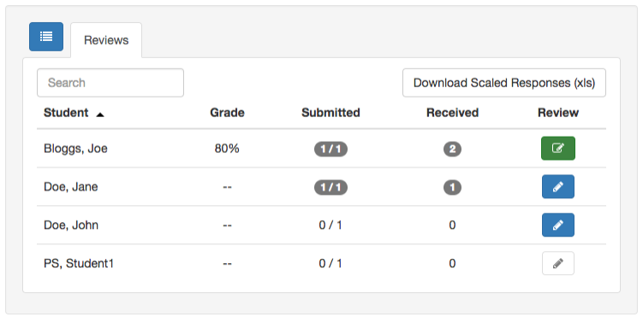This screenshot has height=317, width=643.
Task: Click the blue list view icon button
Action: point(46,37)
